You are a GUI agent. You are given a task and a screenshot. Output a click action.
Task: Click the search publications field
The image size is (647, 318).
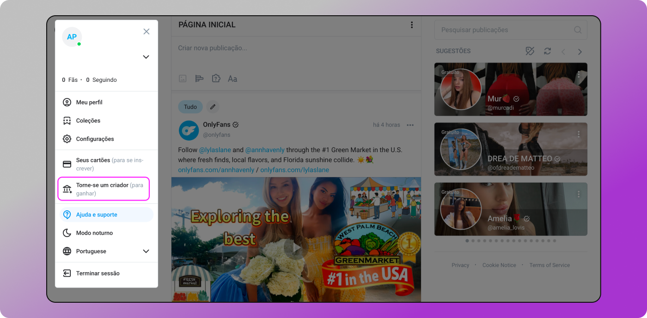tap(504, 30)
